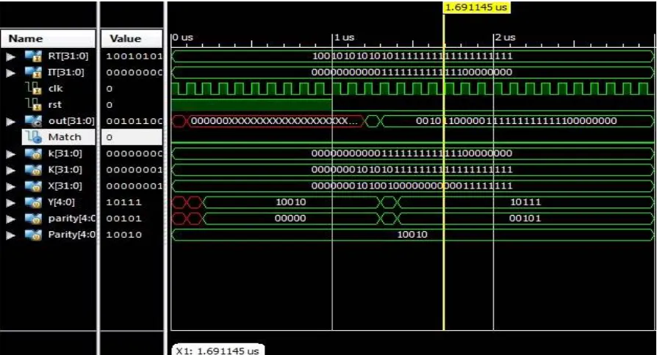657x355 pixels.
Task: Click the clk value 0
Action: (109, 89)
